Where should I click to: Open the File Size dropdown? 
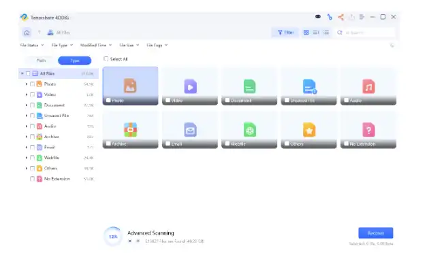click(x=129, y=45)
